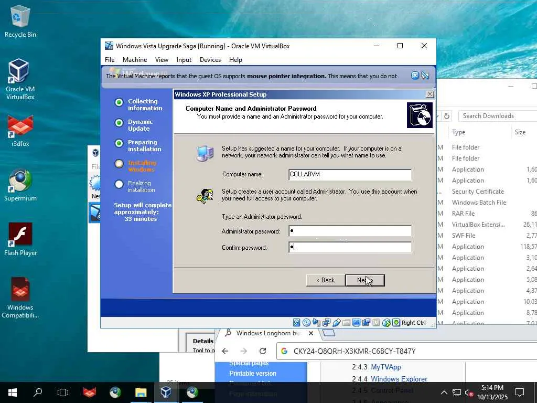This screenshot has width=537, height=403.
Task: Click the Windows Explorer link in browser page
Action: 399,379
